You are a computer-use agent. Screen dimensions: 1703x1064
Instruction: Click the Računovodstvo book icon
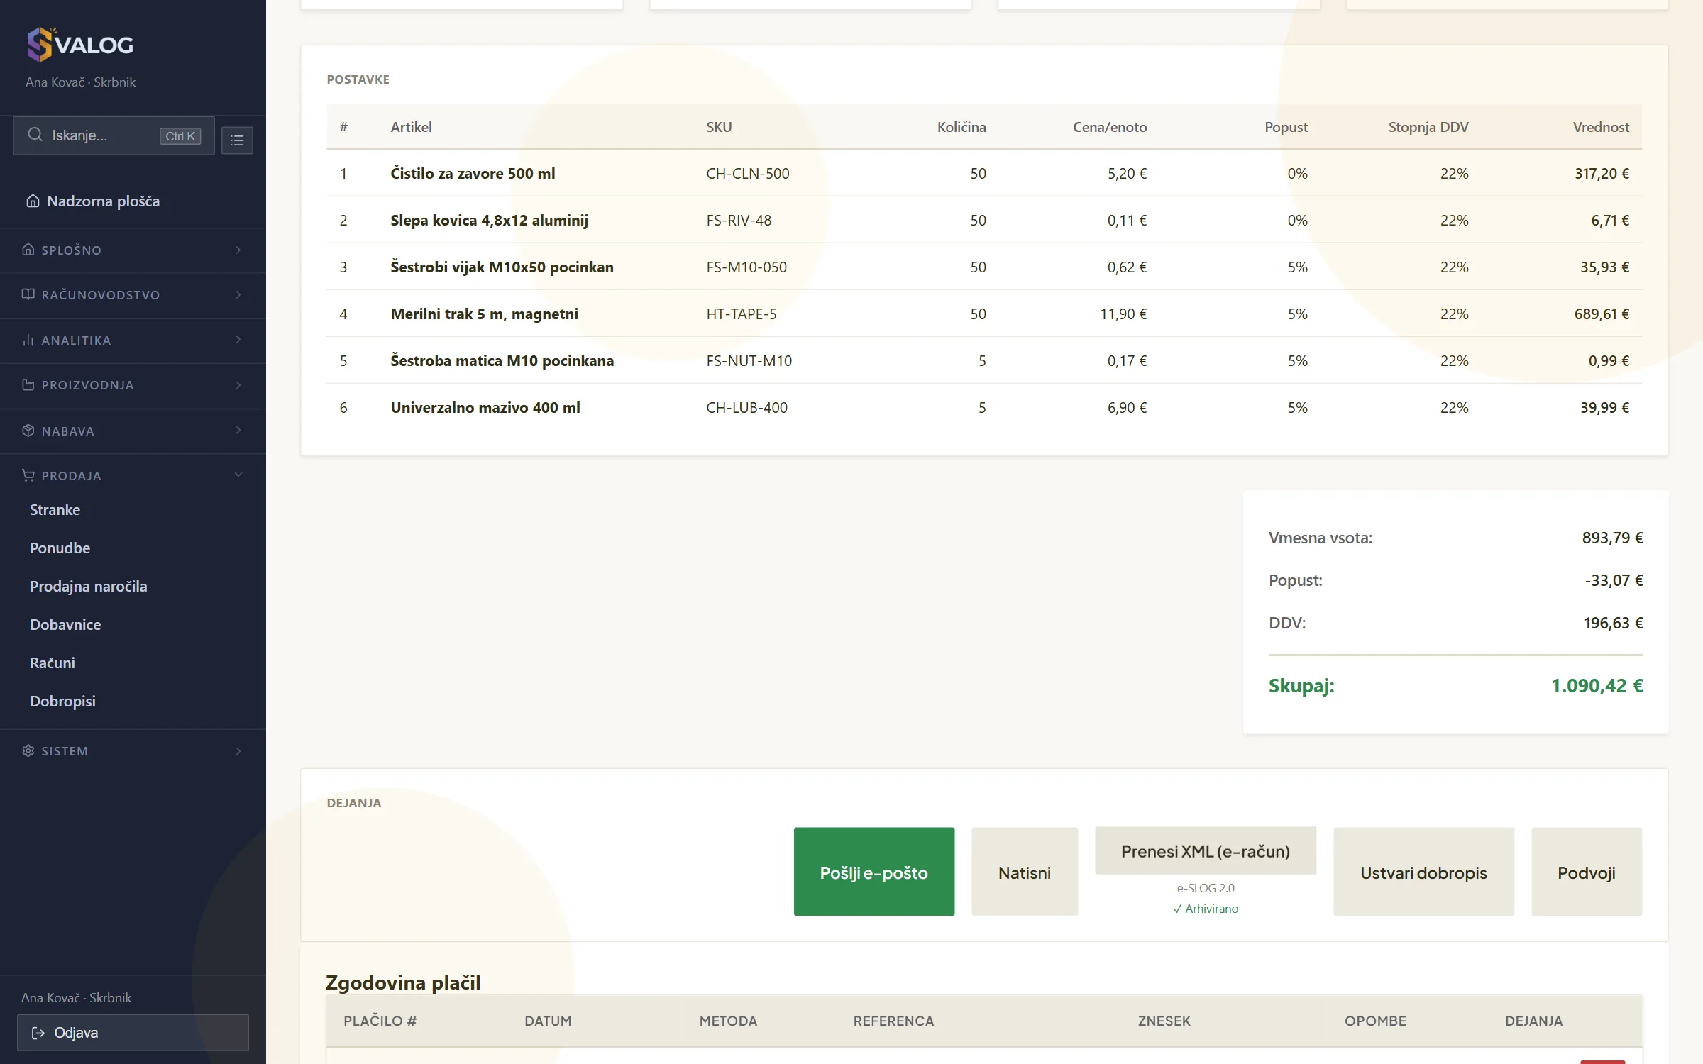click(28, 294)
